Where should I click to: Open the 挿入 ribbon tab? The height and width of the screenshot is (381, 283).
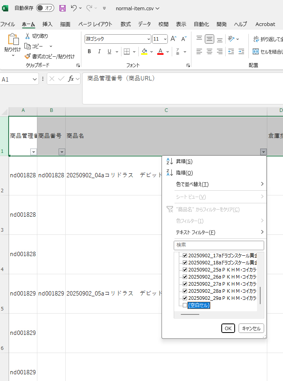point(47,24)
